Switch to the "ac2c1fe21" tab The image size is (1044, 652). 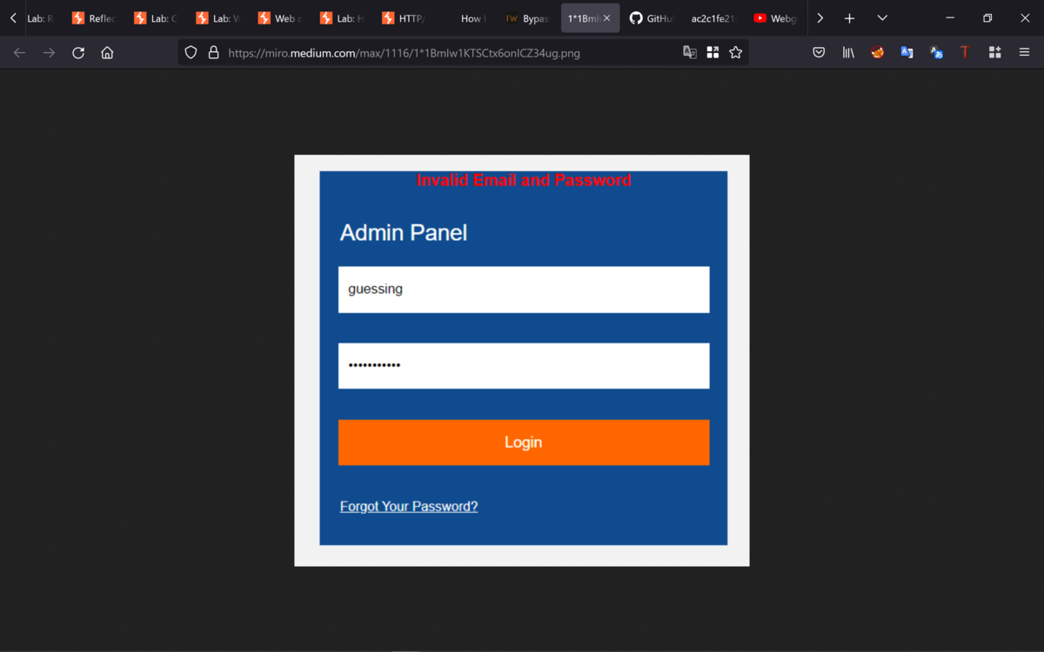point(714,18)
